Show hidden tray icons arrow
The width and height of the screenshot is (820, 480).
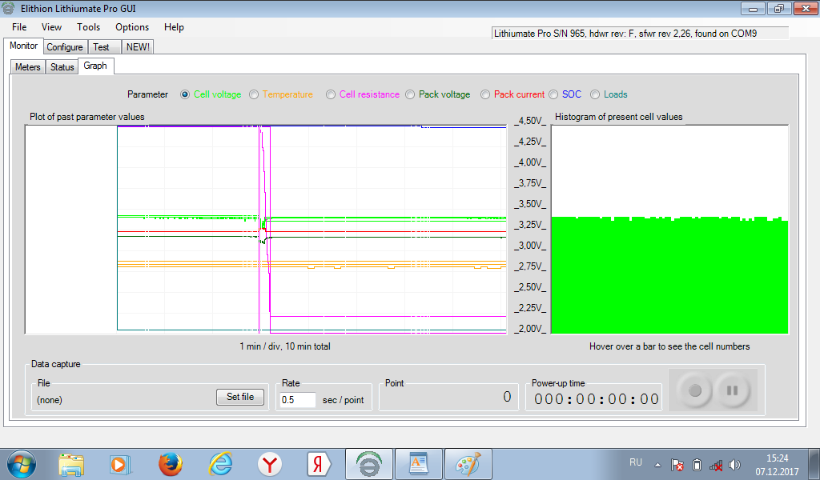pos(658,464)
